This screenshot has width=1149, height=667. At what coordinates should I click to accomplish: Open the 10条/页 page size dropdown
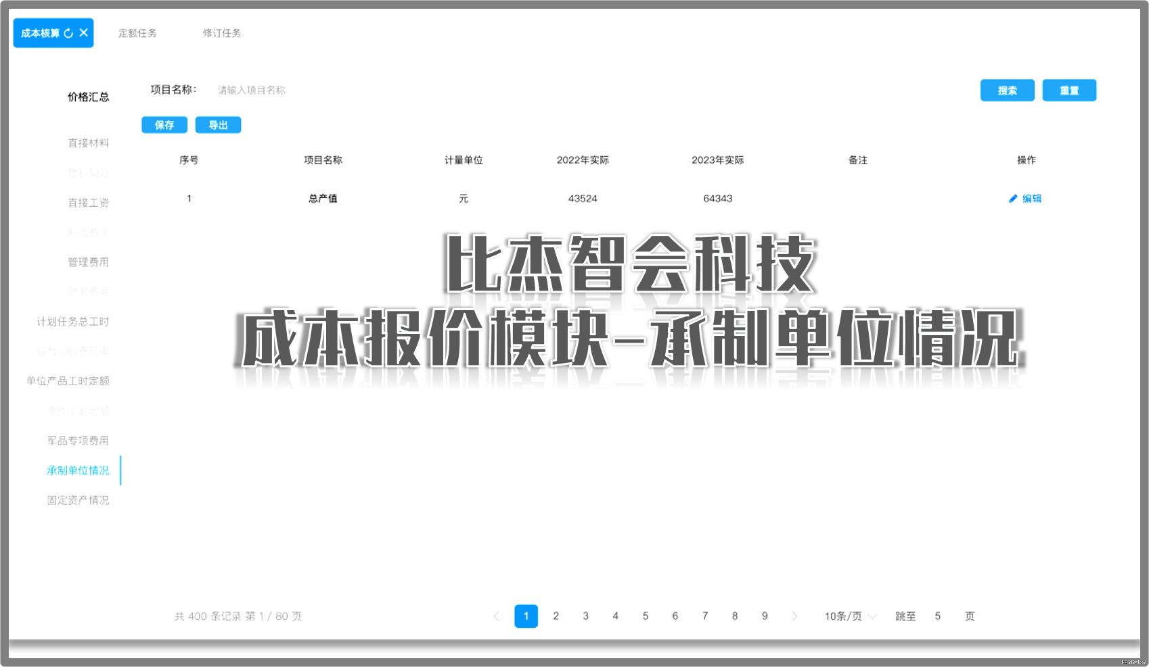(850, 616)
